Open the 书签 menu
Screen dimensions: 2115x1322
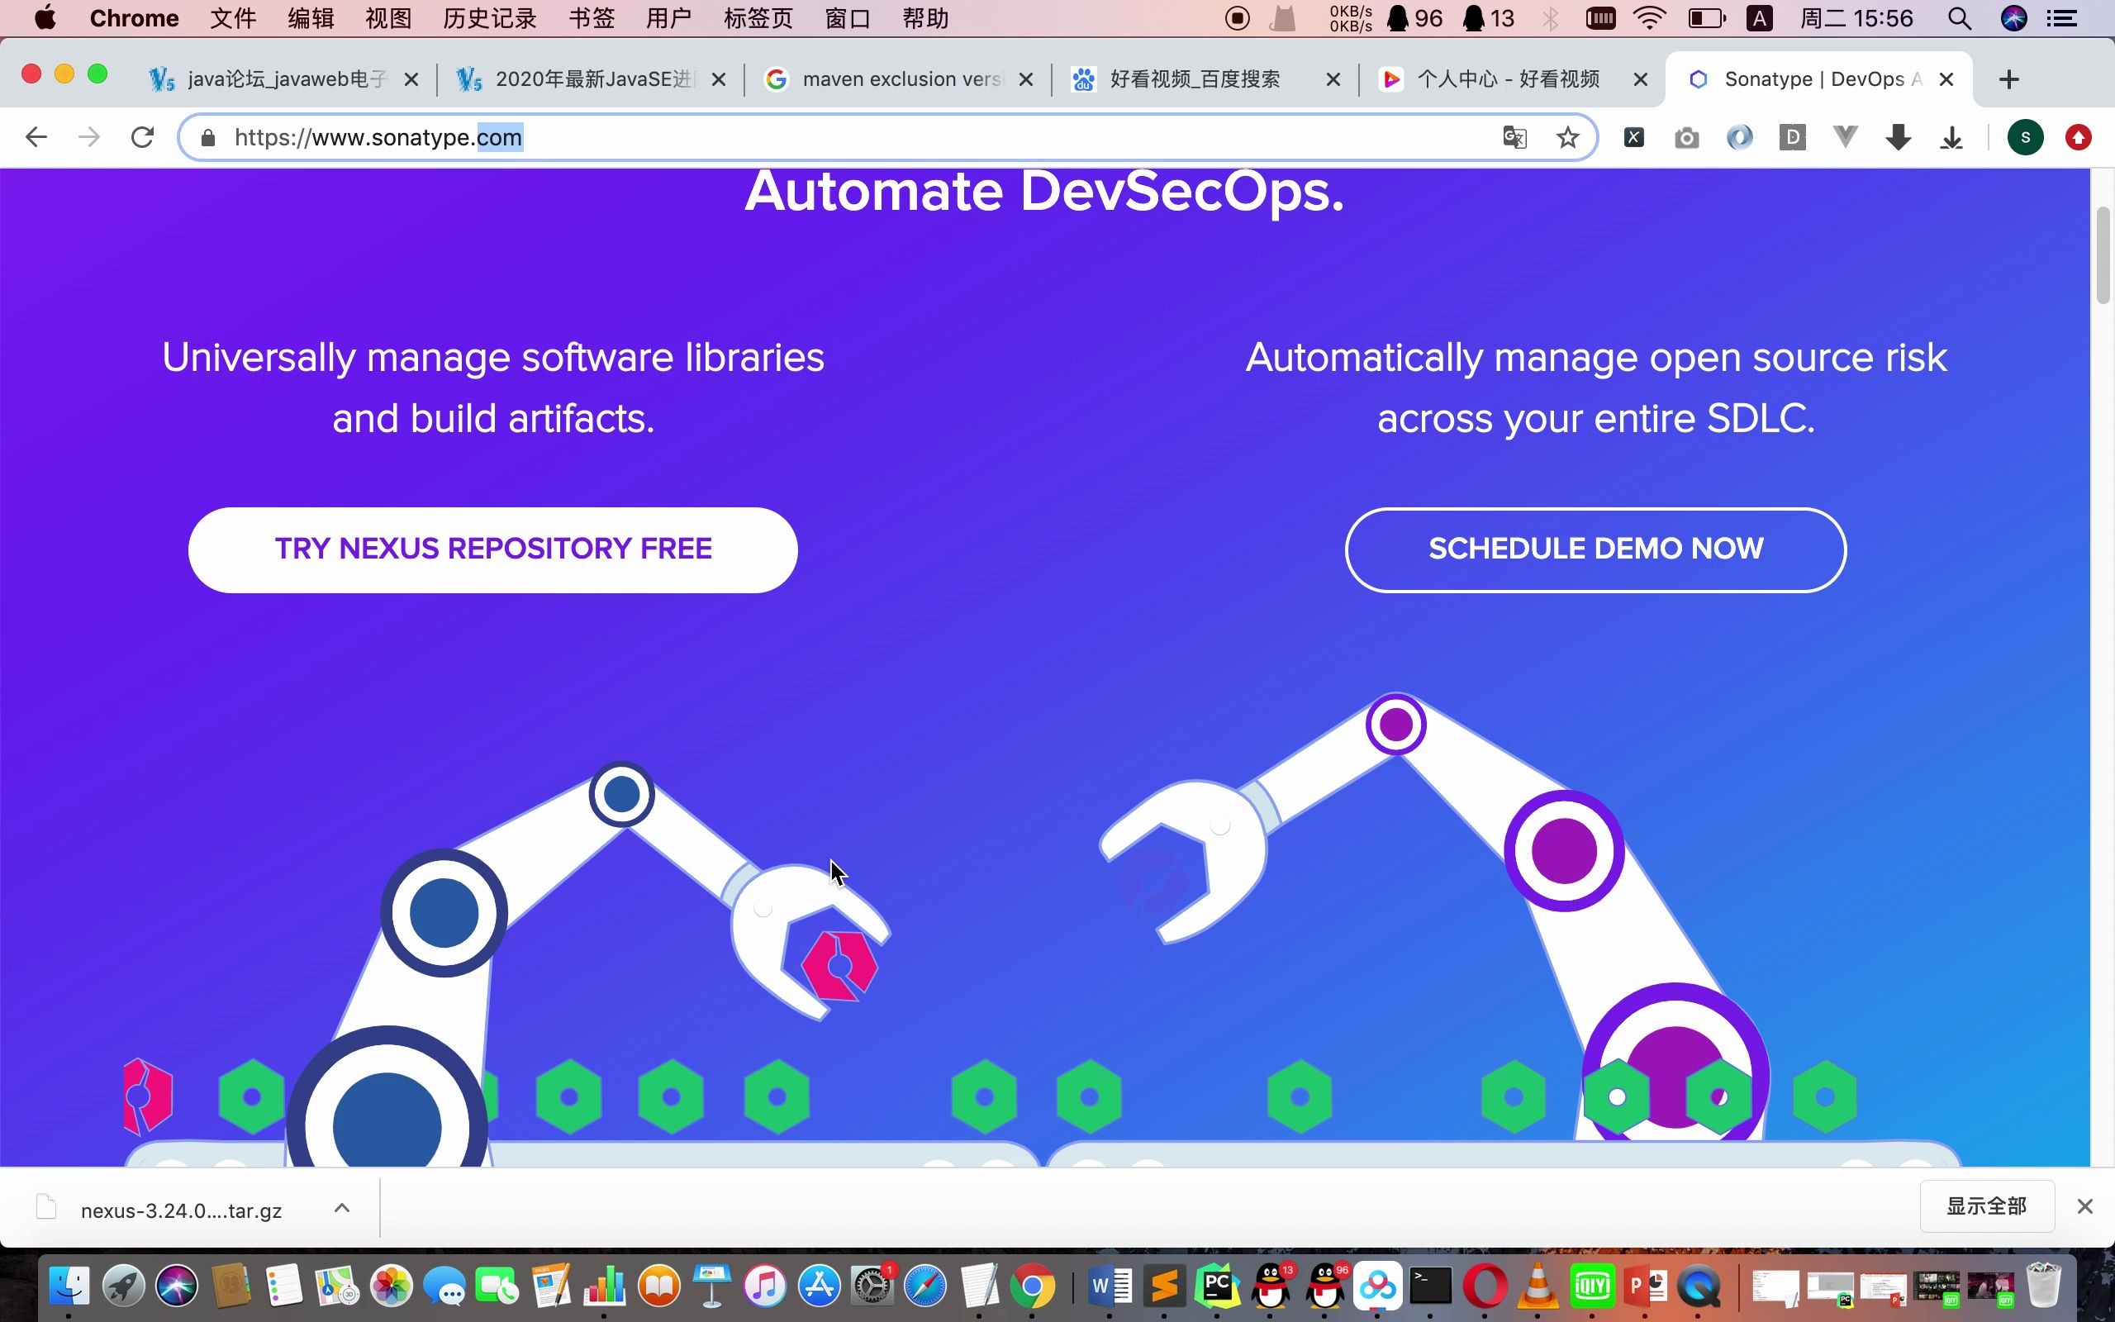coord(592,18)
